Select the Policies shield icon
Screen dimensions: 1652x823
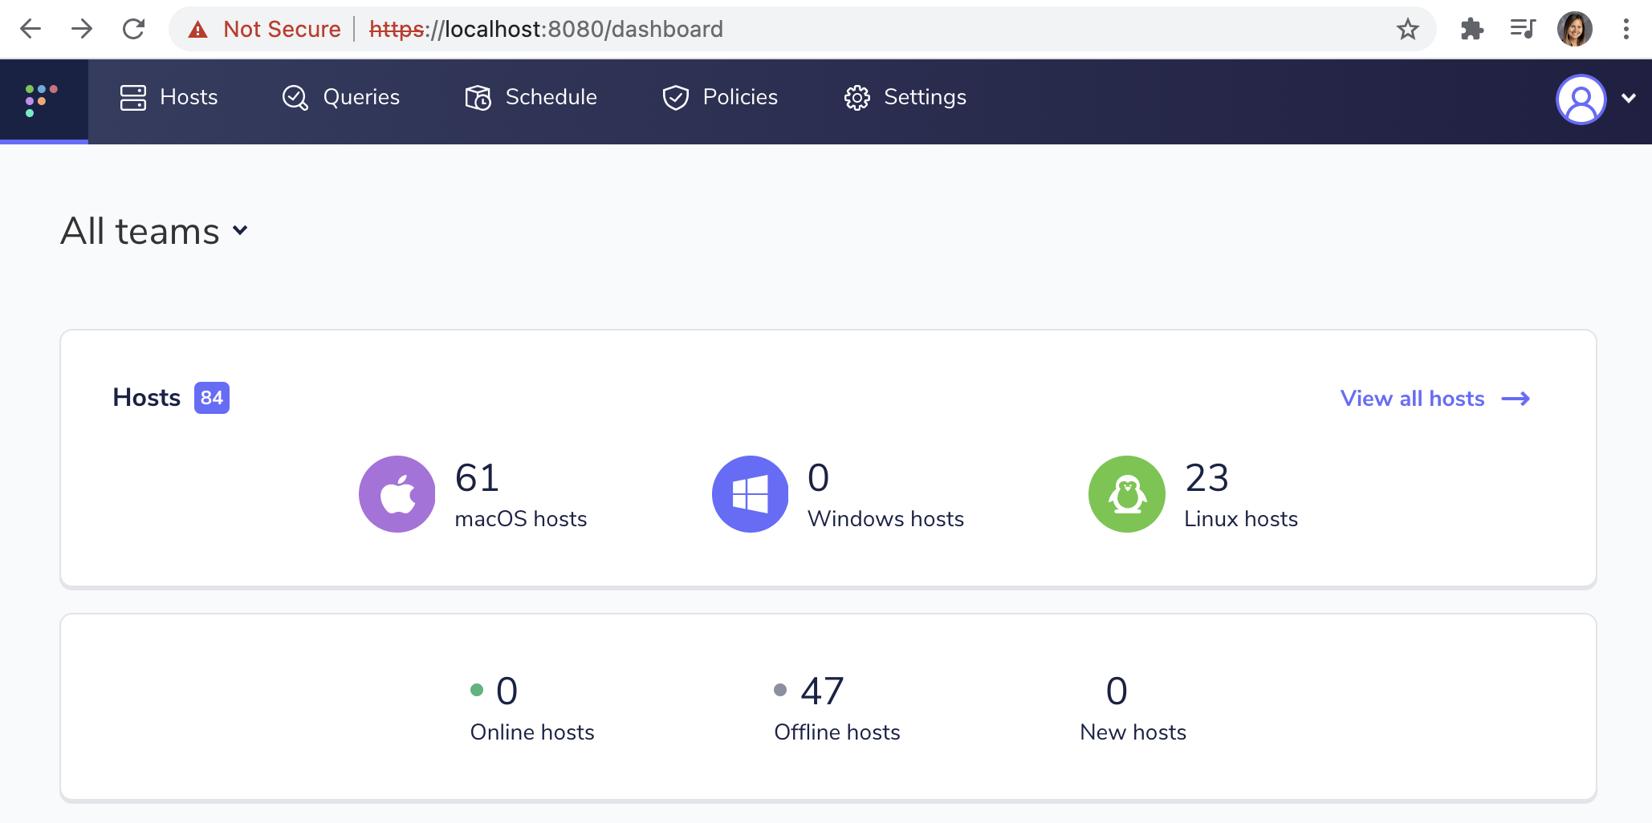pyautogui.click(x=675, y=97)
